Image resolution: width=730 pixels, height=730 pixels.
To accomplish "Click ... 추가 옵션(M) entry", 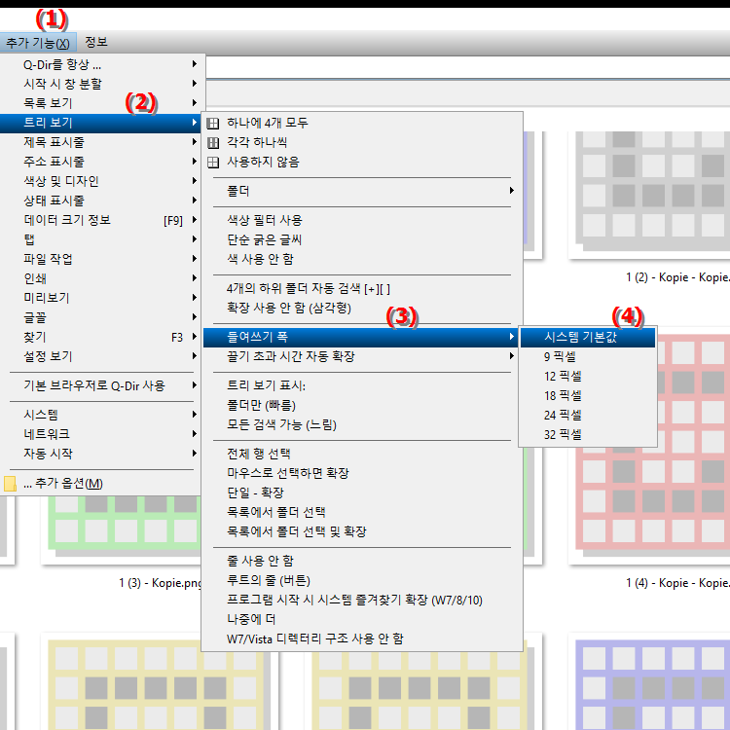I will pyautogui.click(x=100, y=483).
